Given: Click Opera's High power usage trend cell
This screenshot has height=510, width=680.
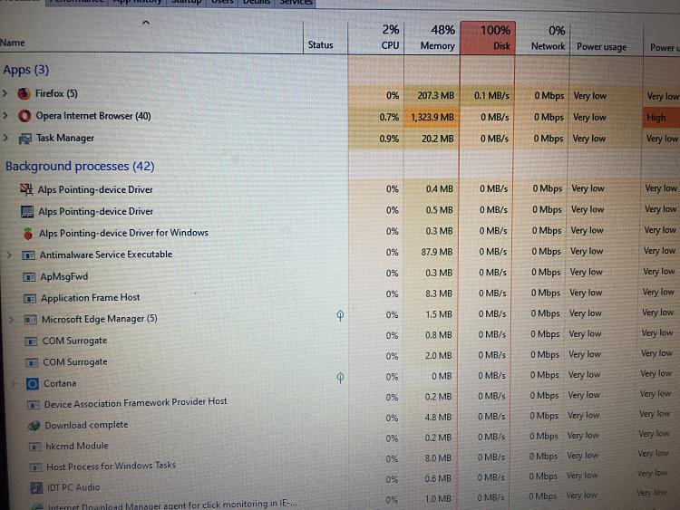Looking at the screenshot, I should 660,118.
